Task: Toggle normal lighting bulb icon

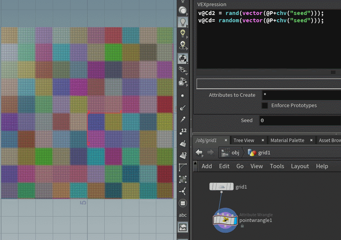Action: [x=183, y=22]
